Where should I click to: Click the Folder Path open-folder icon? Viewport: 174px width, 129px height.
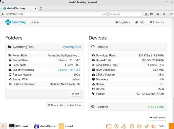coord(10,56)
